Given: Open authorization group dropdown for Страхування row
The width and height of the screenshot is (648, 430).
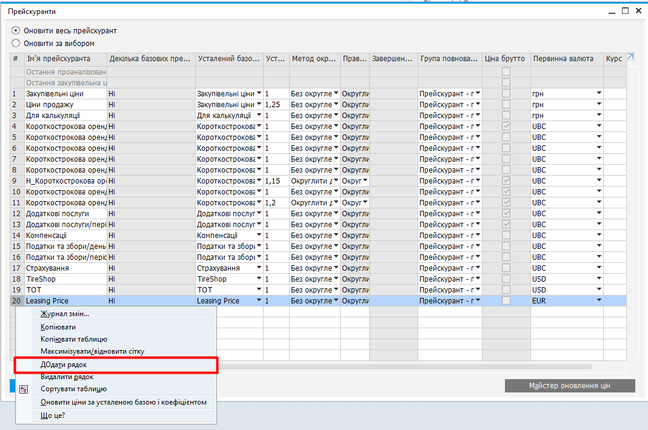Looking at the screenshot, I should click(x=477, y=268).
